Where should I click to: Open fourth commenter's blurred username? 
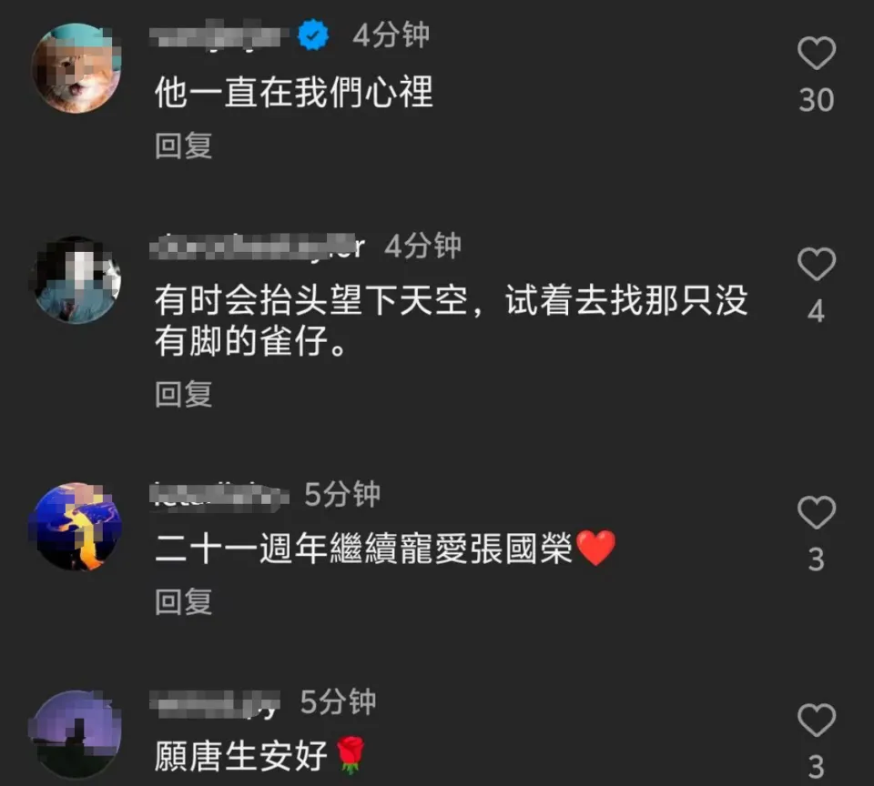tap(215, 703)
